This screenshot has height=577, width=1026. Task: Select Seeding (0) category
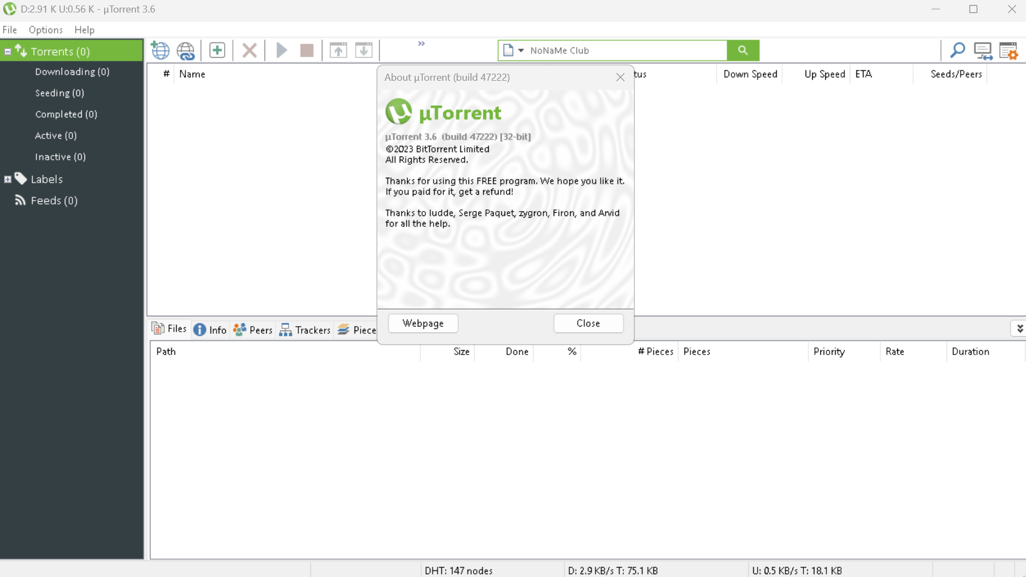(x=59, y=93)
